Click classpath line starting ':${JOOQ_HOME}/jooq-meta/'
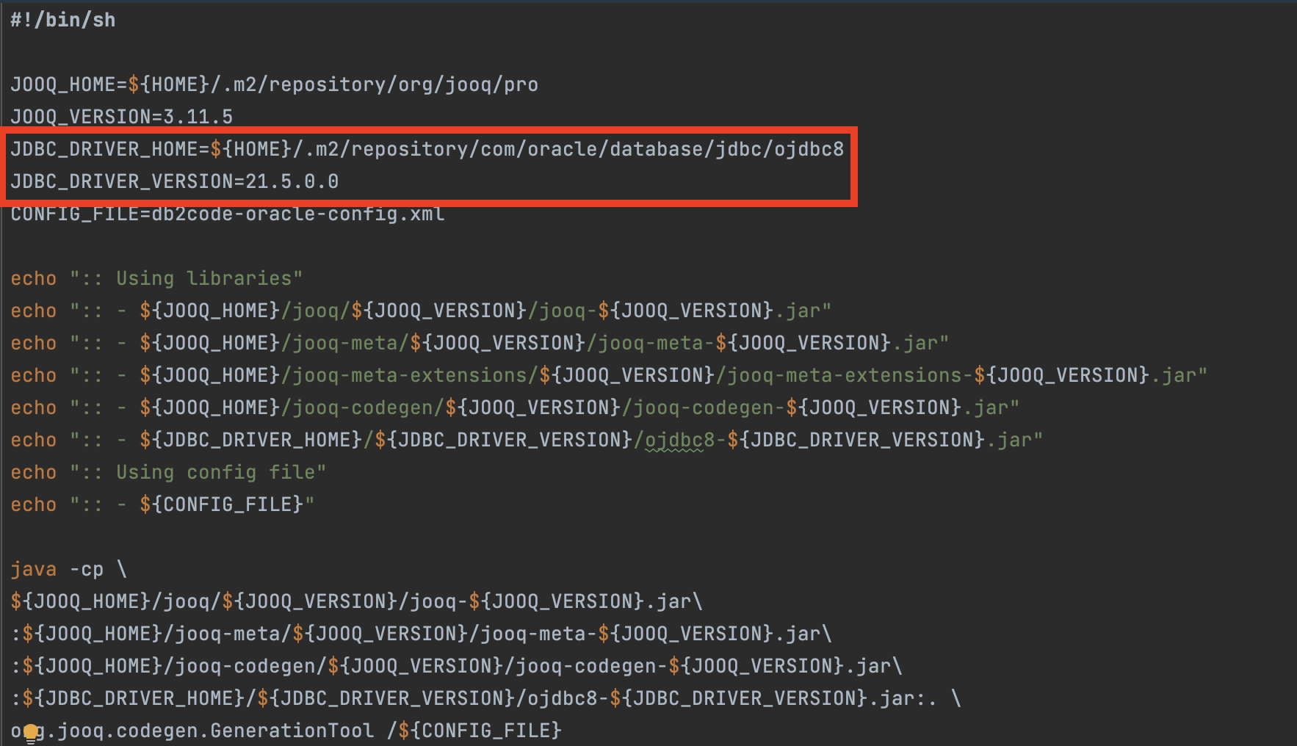 tap(421, 634)
